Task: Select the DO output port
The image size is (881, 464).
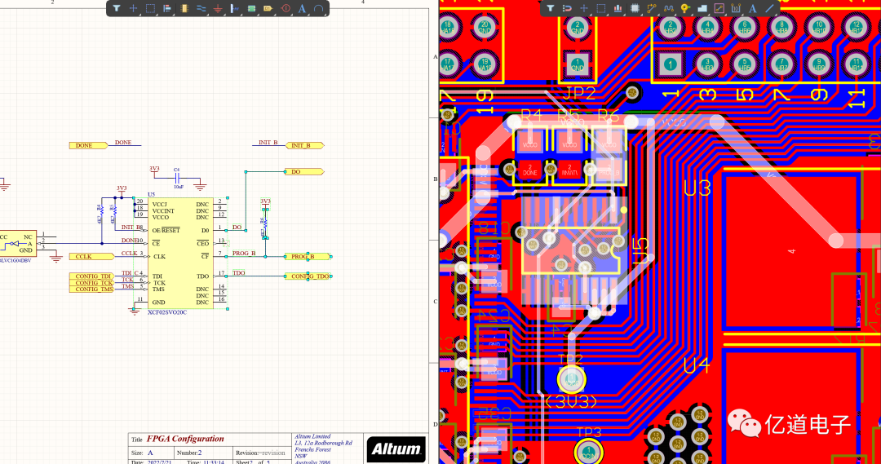Action: click(x=304, y=172)
